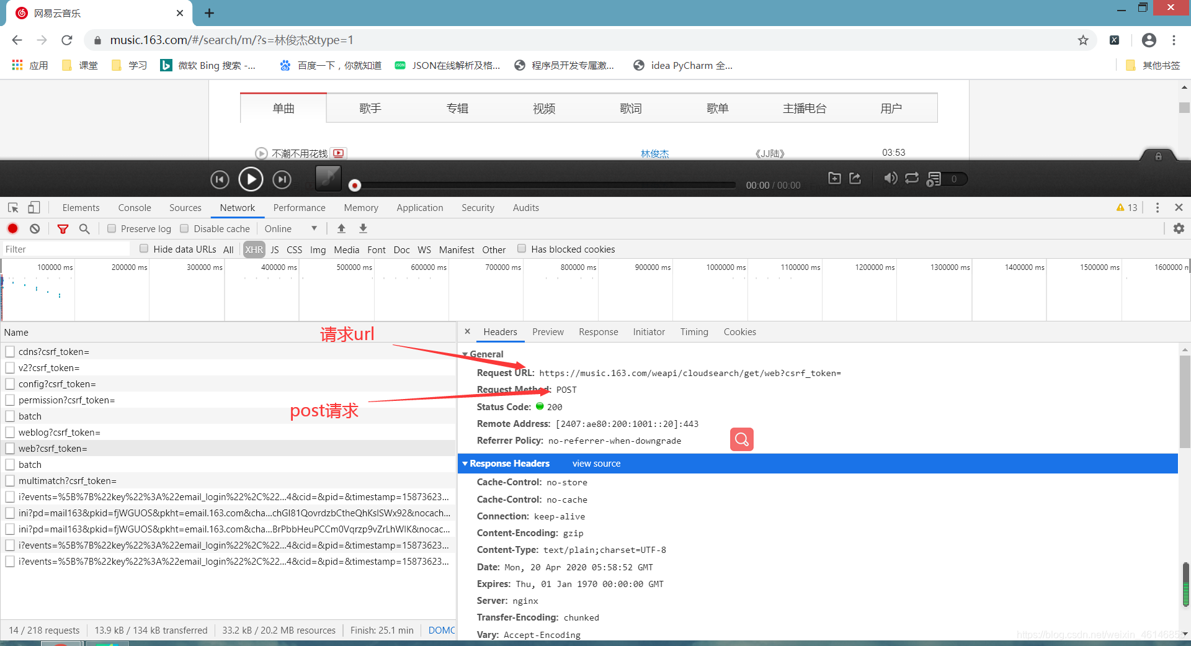Image resolution: width=1191 pixels, height=646 pixels.
Task: Export HAR with the download arrow
Action: [364, 228]
